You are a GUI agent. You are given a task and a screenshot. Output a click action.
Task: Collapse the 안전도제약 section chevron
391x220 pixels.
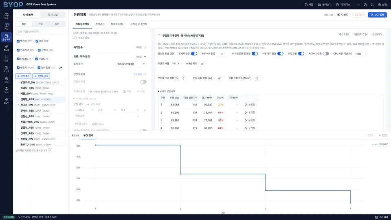click(145, 74)
